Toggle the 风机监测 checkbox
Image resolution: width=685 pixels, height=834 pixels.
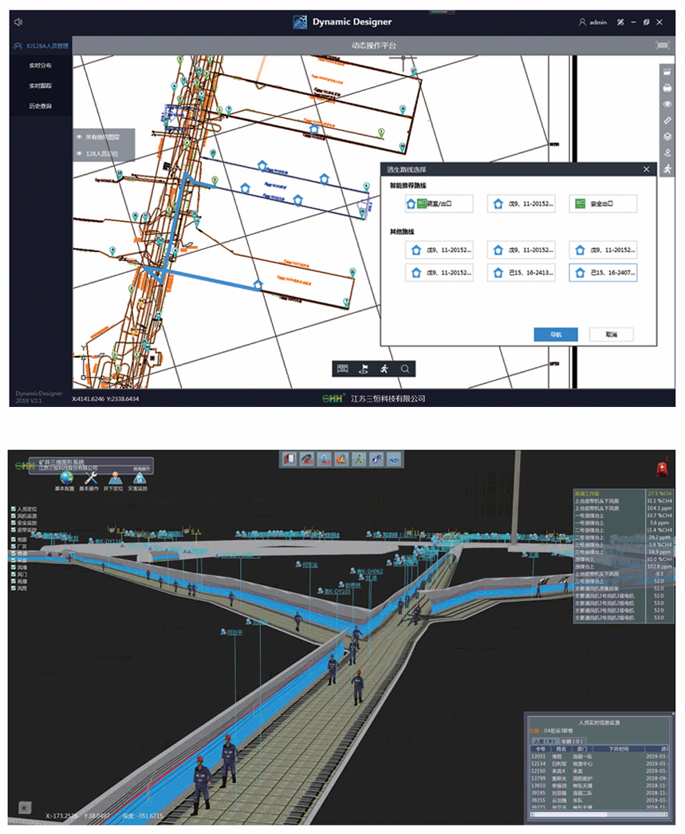(x=14, y=516)
